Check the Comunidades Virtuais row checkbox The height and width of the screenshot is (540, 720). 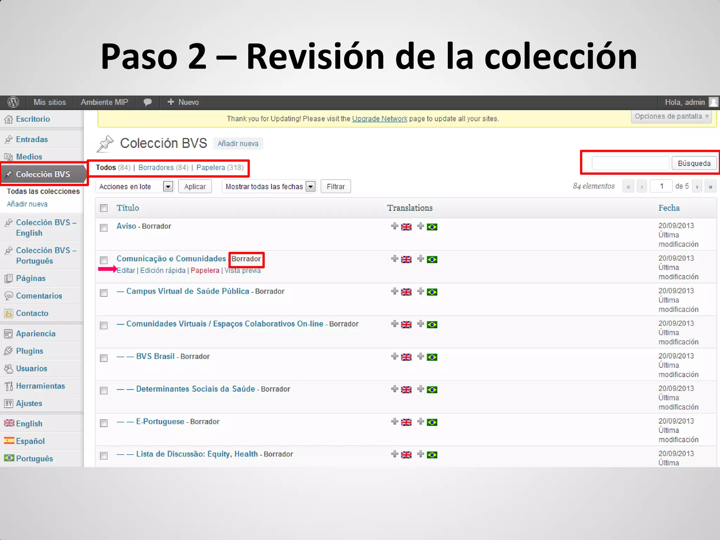click(104, 326)
